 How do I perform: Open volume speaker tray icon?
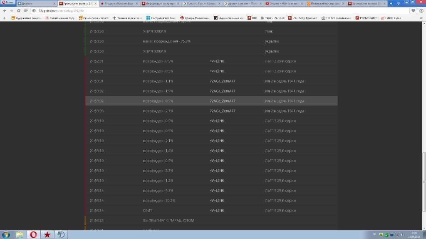(x=402, y=235)
